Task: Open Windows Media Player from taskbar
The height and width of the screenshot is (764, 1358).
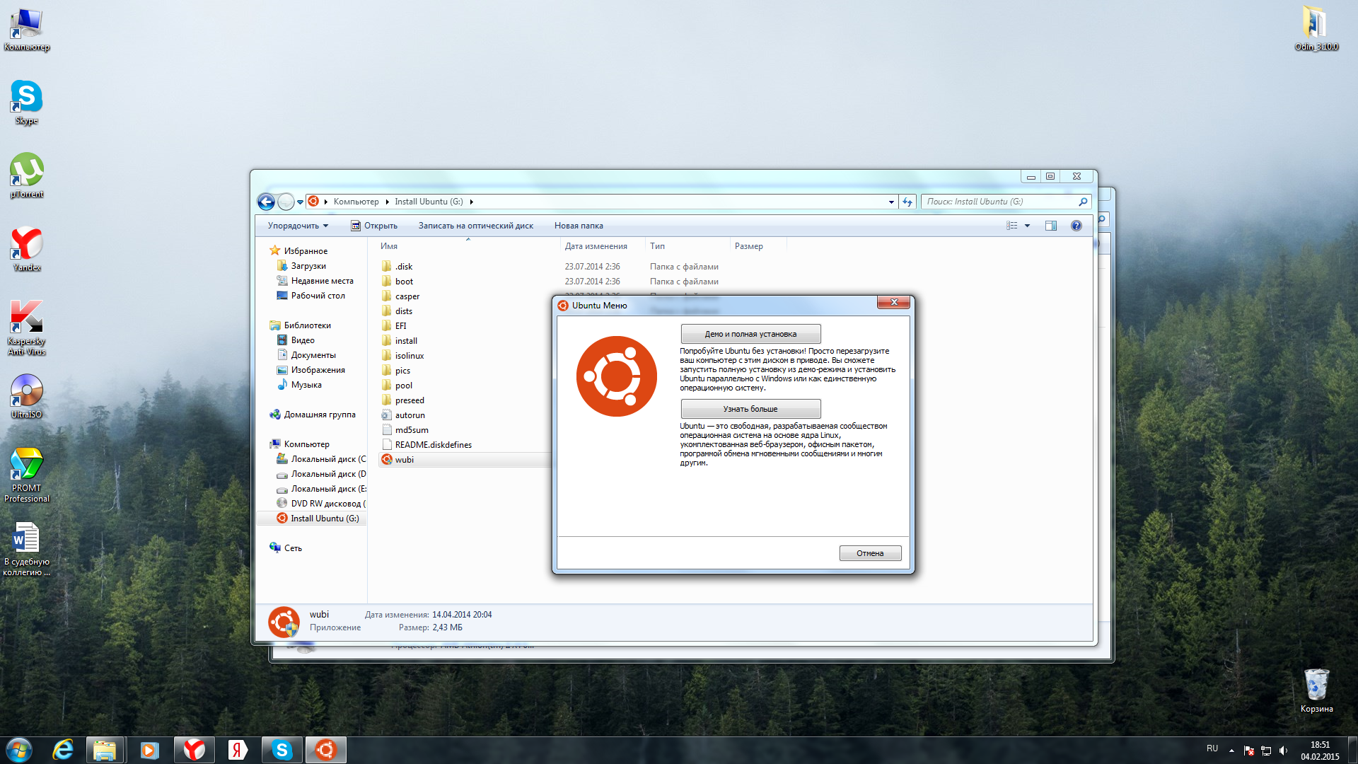Action: [x=149, y=750]
